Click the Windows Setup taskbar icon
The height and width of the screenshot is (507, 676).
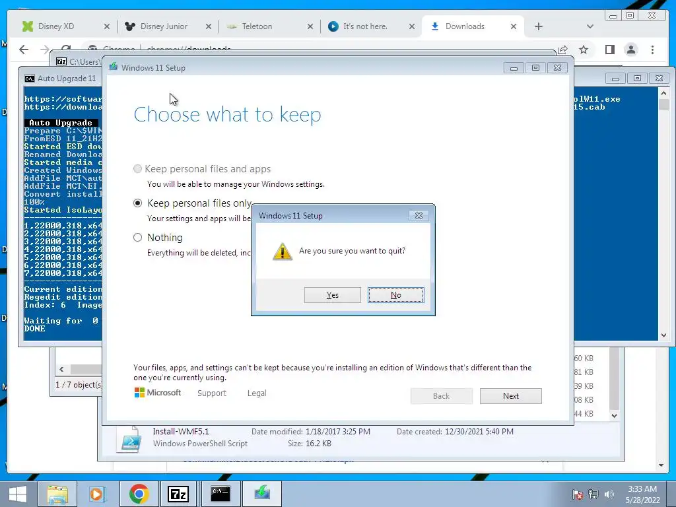(261, 494)
